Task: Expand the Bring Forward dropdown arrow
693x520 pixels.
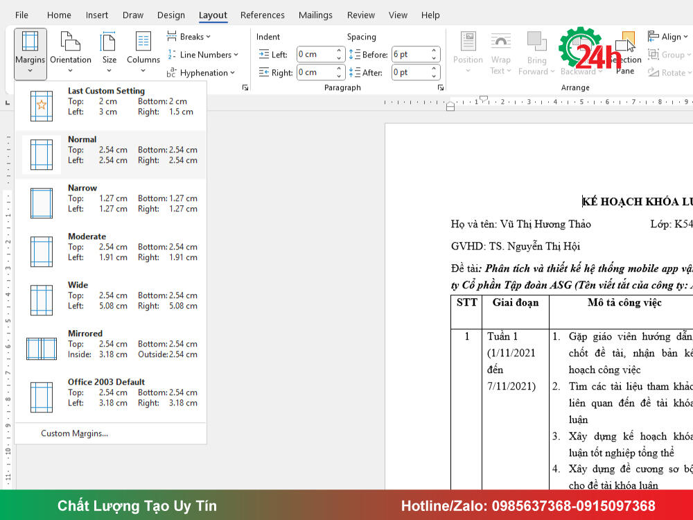Action: pos(552,71)
